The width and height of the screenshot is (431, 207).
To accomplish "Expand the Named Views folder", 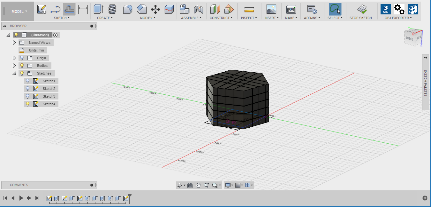I will (14, 43).
